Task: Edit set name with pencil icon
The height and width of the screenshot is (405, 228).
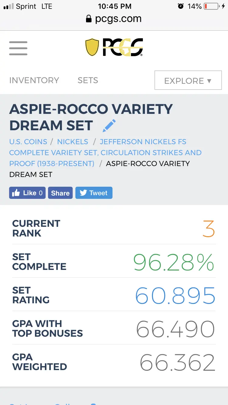Action: (x=109, y=126)
